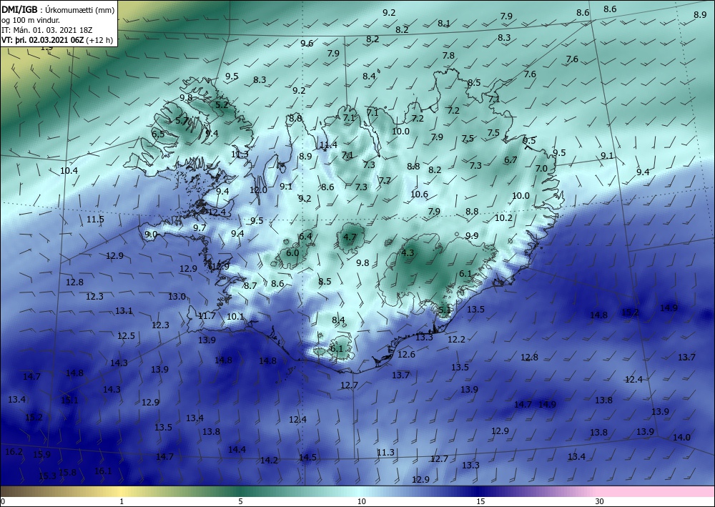Click the value 6.5 on the map
This screenshot has width=715, height=507.
coord(158,134)
